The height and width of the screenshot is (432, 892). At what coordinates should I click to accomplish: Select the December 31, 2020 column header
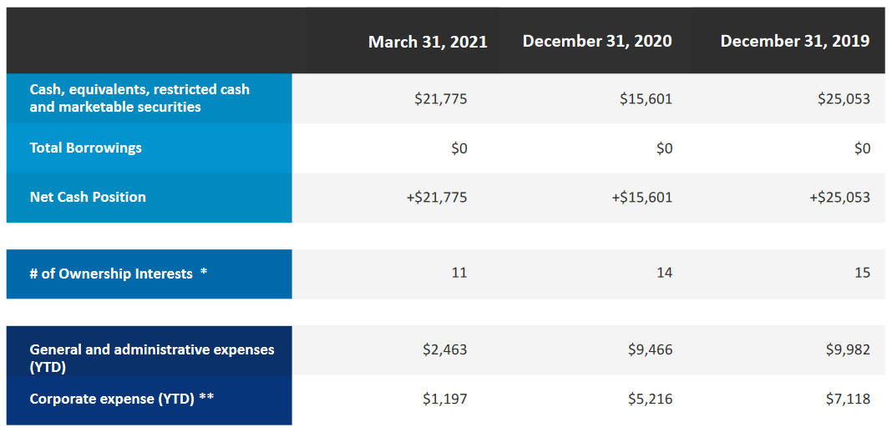[597, 41]
